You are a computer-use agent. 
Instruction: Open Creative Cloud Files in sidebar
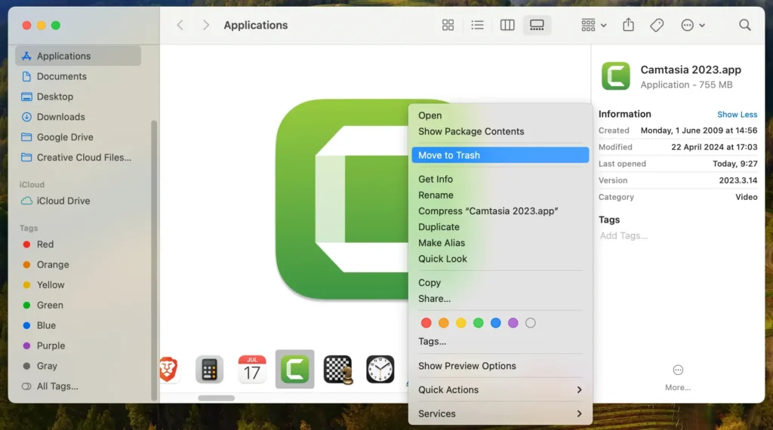click(78, 157)
